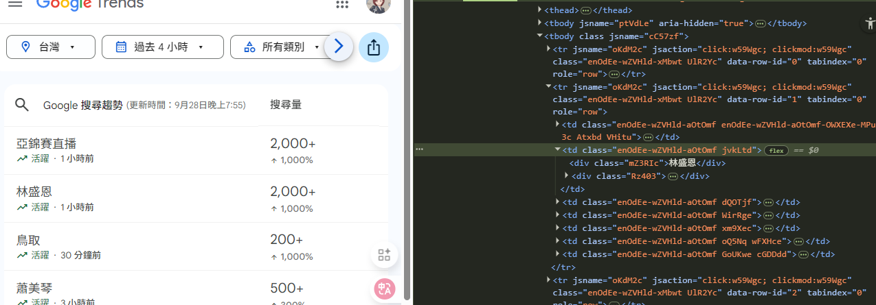Select the div mZ3RIc 林盛恩 line
The width and height of the screenshot is (876, 305).
(647, 163)
